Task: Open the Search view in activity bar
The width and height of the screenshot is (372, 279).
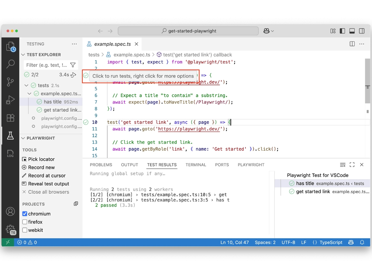Action: [11, 64]
